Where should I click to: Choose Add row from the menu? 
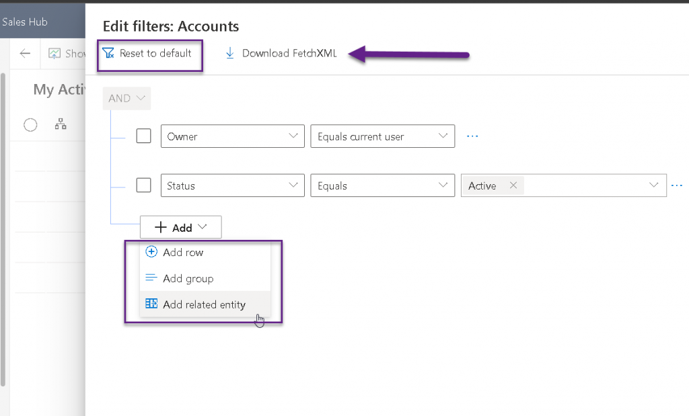(x=182, y=253)
